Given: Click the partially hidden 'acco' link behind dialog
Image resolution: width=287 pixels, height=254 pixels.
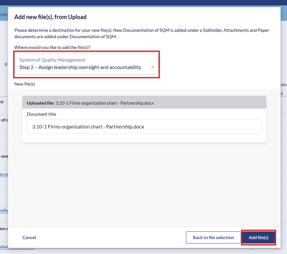Looking at the screenshot, I should point(4,174).
